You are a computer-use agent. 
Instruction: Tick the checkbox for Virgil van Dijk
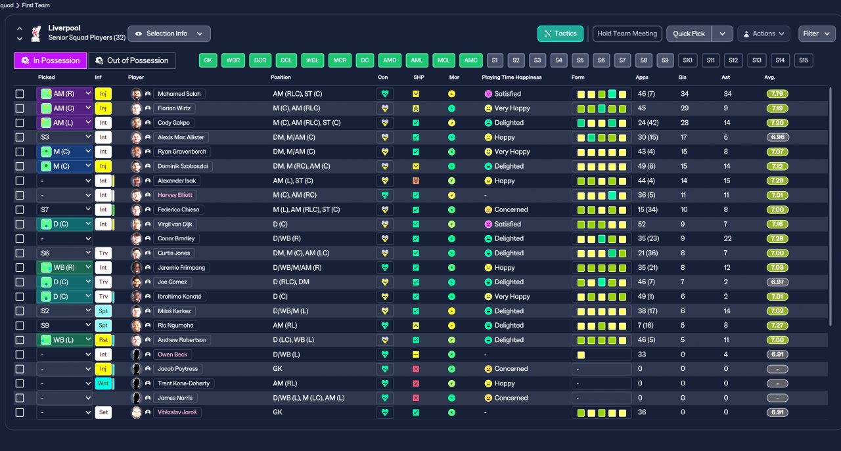tap(20, 224)
